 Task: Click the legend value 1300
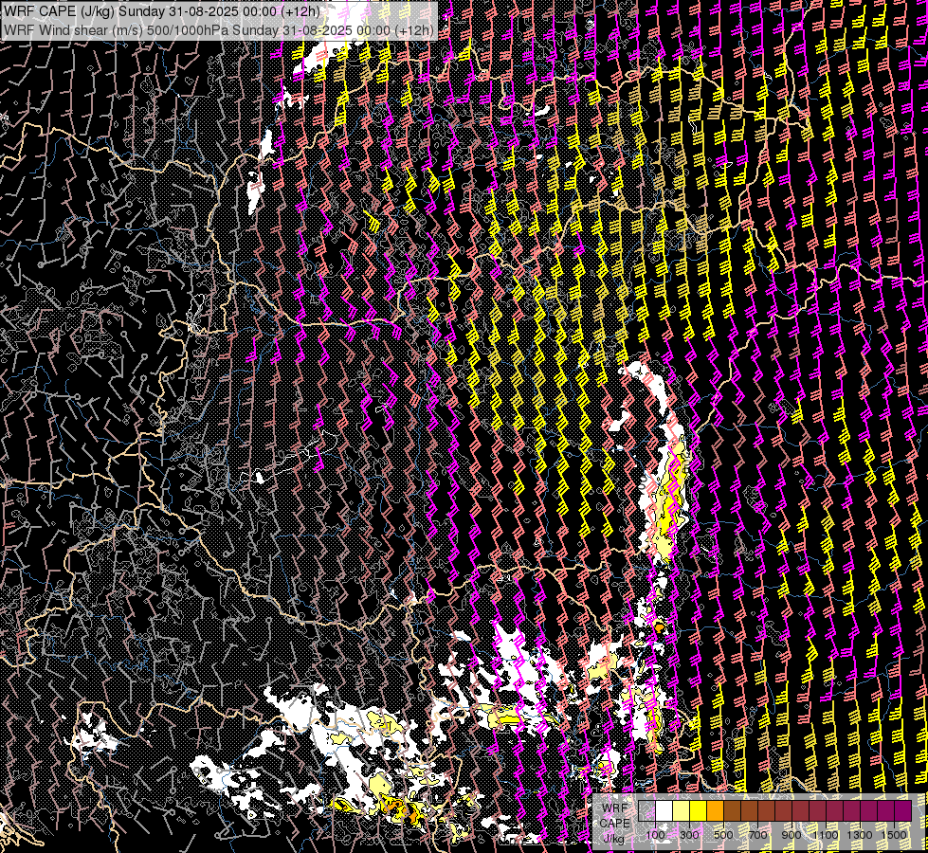860,835
